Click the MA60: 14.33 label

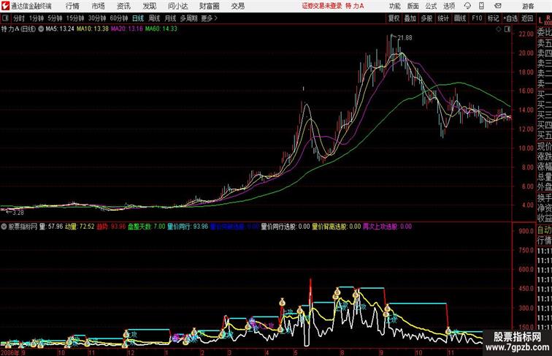[x=161, y=29]
